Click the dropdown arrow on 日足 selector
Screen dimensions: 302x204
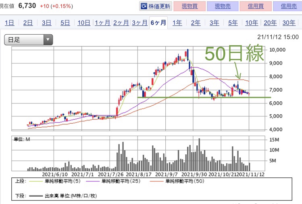pos(48,40)
